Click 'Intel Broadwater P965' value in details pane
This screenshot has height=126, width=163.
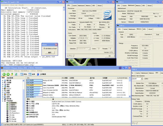pyautogui.click(x=59, y=117)
